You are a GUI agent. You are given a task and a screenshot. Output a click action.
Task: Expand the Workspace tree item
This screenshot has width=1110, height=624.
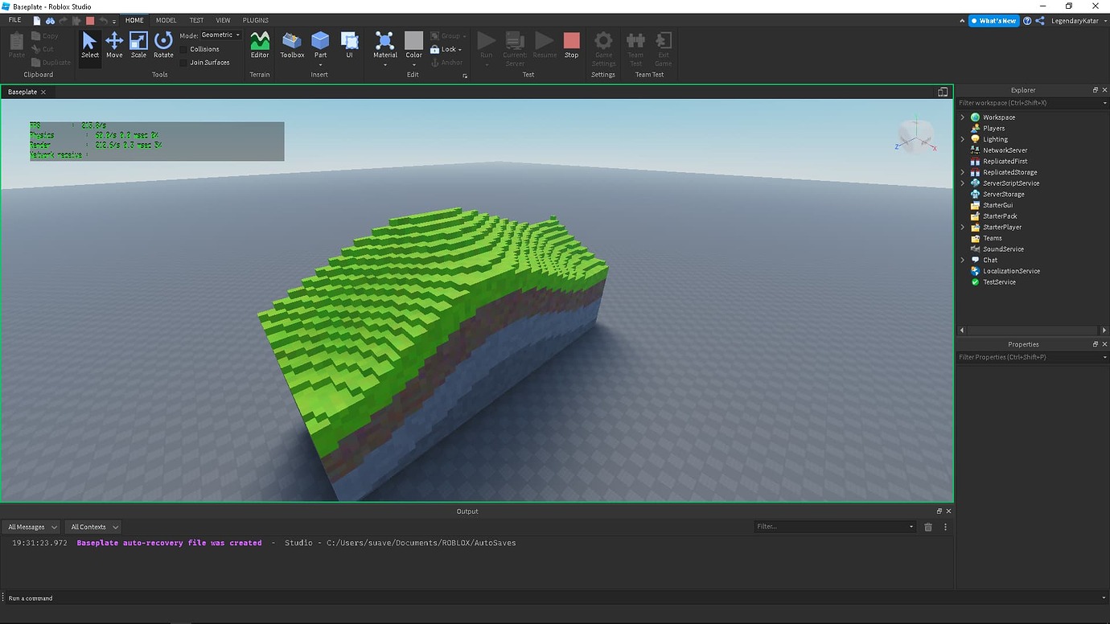(963, 117)
